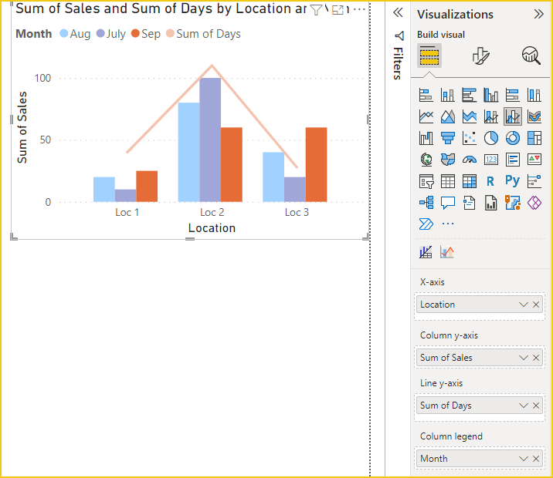Image resolution: width=553 pixels, height=478 pixels.
Task: Click the Loc 2 axis label
Action: [212, 212]
